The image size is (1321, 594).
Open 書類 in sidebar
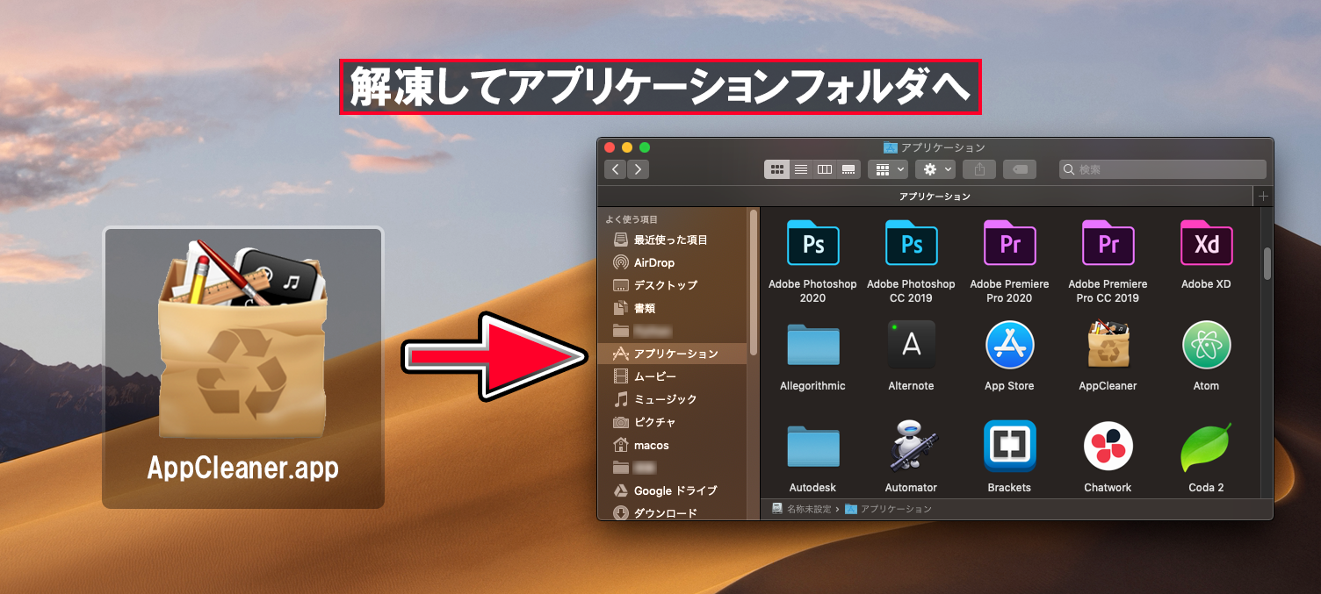point(672,308)
